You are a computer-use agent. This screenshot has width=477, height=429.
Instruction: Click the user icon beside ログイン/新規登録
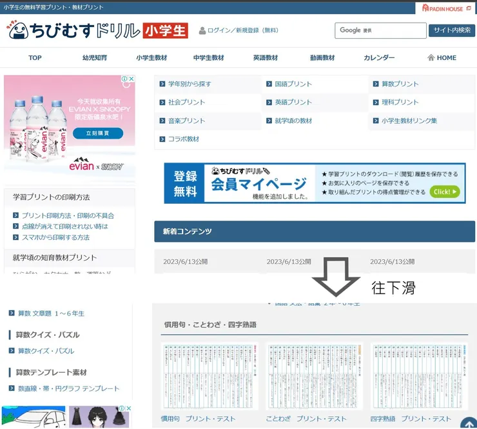(202, 31)
